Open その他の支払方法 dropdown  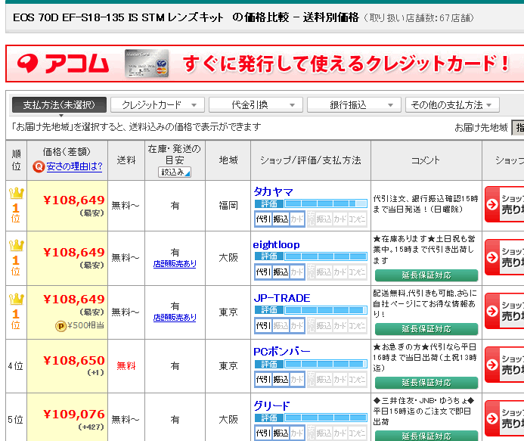click(452, 105)
